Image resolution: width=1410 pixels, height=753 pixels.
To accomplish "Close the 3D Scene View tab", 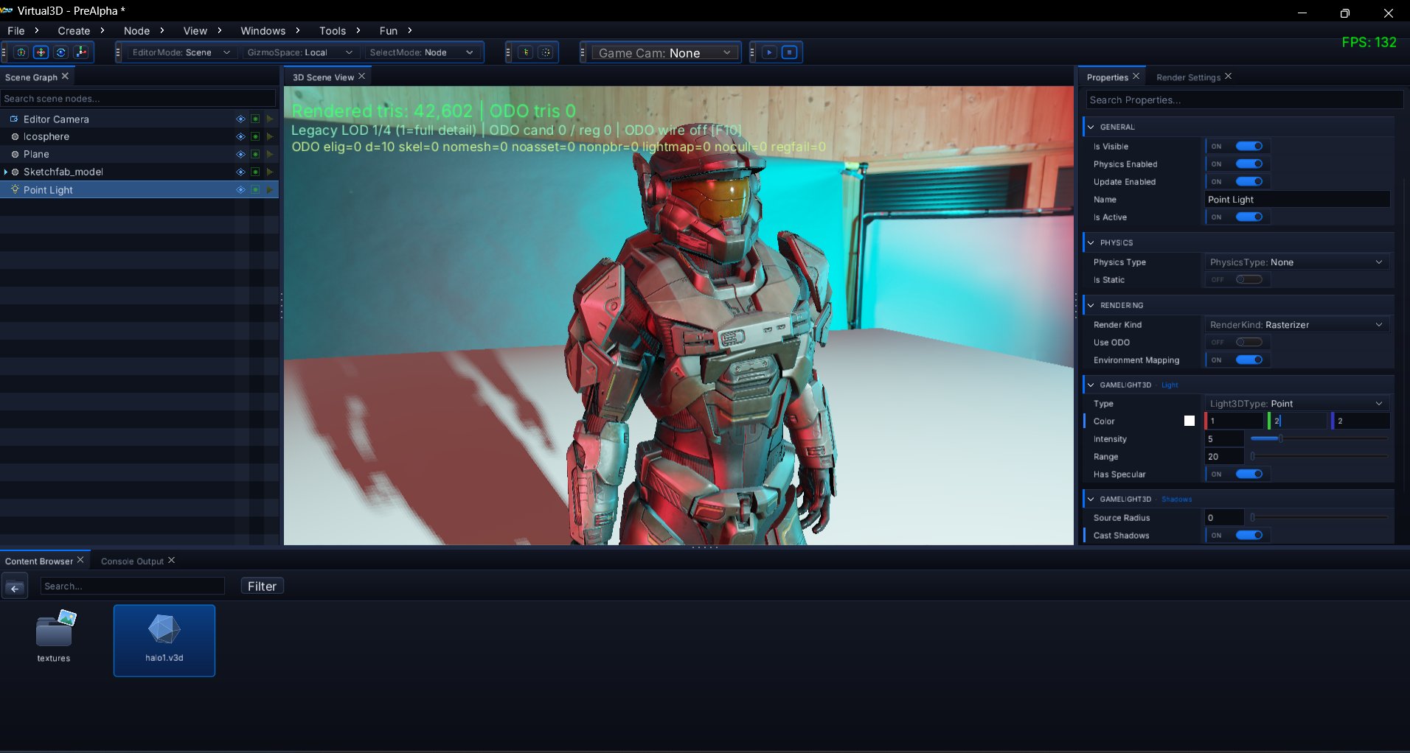I will pos(361,76).
